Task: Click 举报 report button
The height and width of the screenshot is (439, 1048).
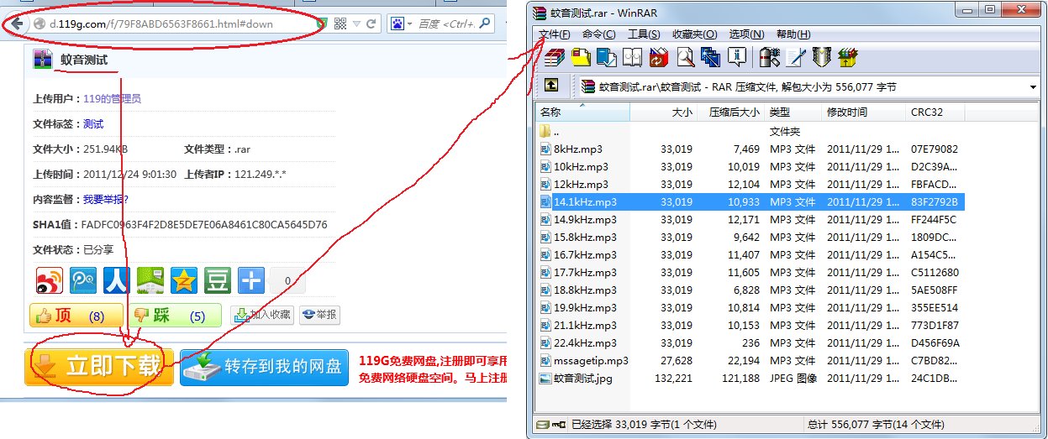Action: click(319, 316)
